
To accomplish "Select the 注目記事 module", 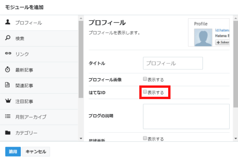I will (x=39, y=101).
